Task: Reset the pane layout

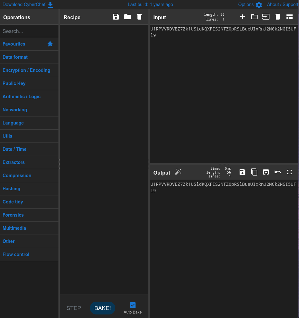Action: click(289, 17)
